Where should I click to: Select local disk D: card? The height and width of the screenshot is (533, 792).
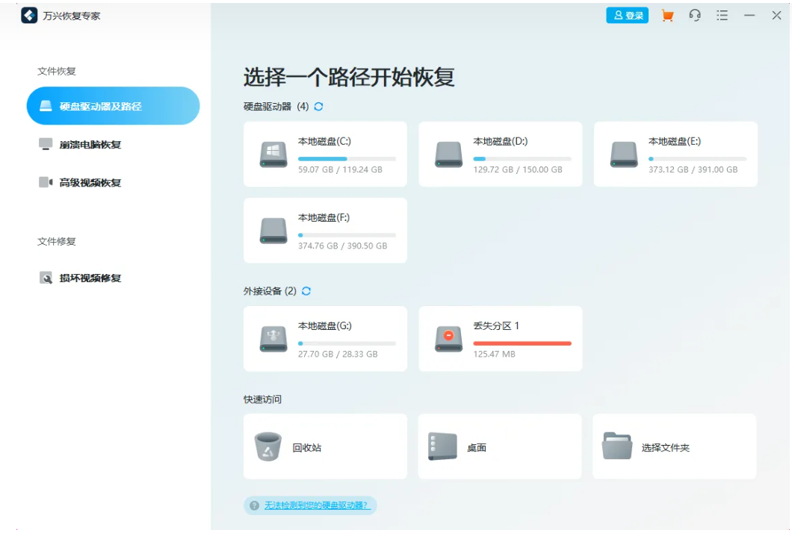(499, 154)
